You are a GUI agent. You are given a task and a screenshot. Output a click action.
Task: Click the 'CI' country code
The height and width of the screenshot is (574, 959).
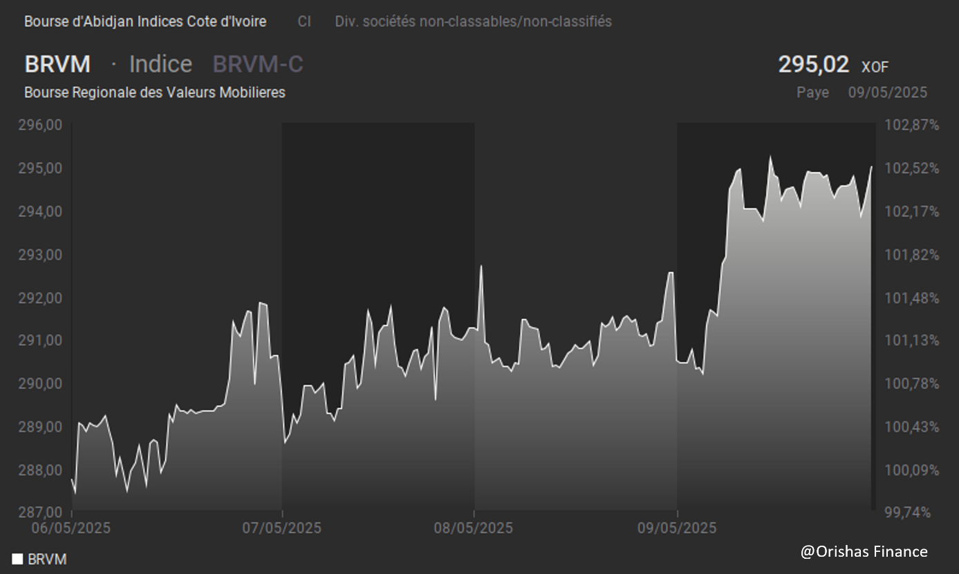pos(304,21)
